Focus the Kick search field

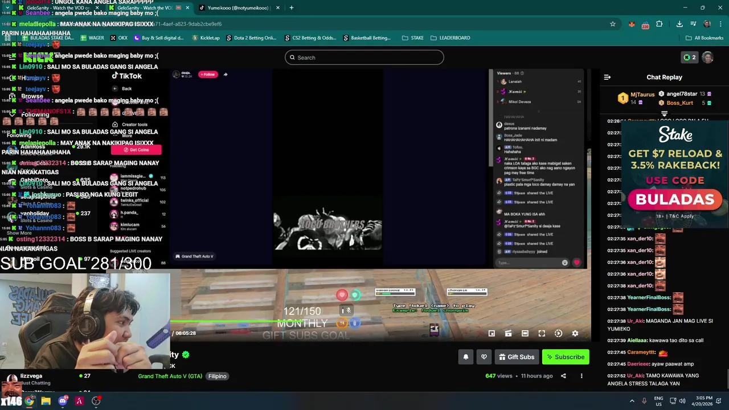[x=364, y=58]
